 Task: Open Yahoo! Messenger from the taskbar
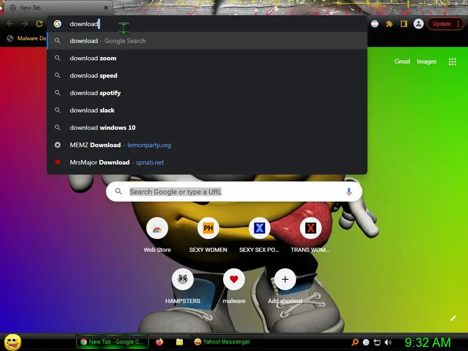tap(226, 342)
